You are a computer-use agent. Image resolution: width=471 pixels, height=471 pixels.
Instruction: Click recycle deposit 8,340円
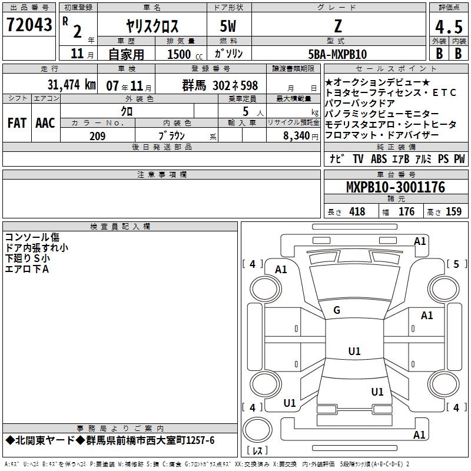[301, 136]
